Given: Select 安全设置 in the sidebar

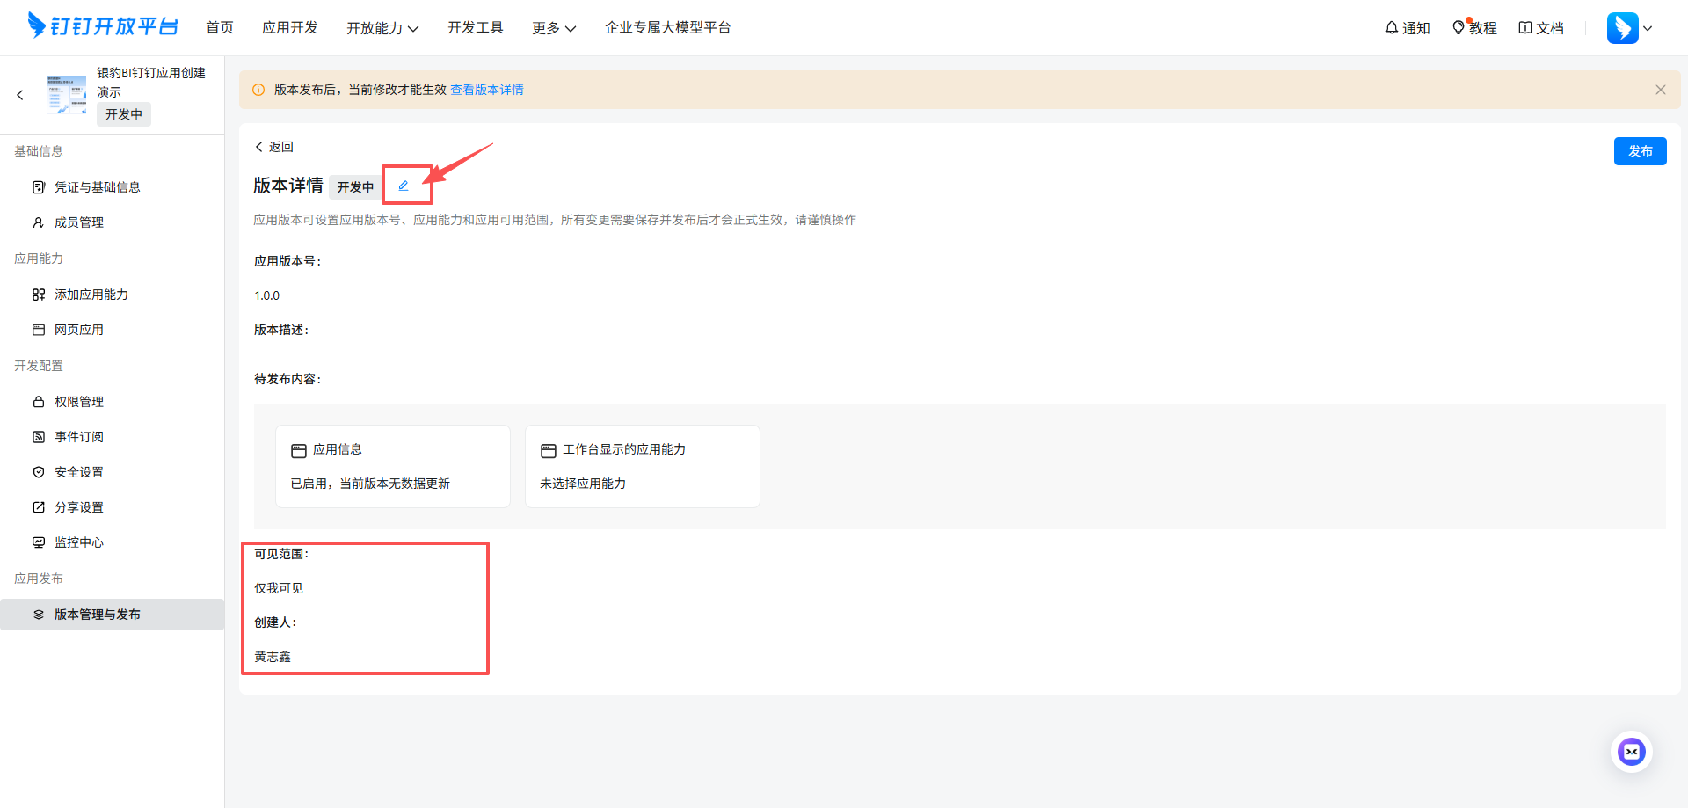Looking at the screenshot, I should [x=77, y=471].
